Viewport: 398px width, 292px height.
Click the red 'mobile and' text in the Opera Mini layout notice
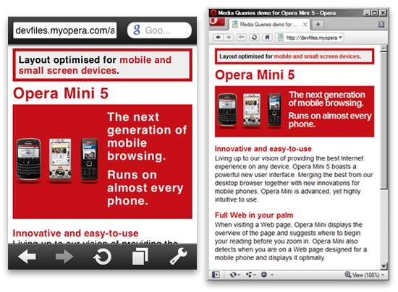145,60
